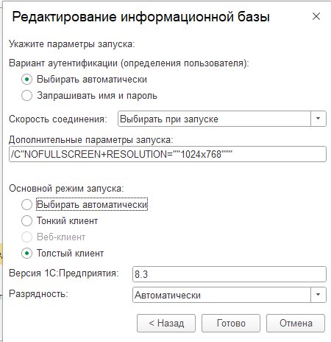Click the additional launch parameters field
The width and height of the screenshot is (331, 342).
[168, 154]
